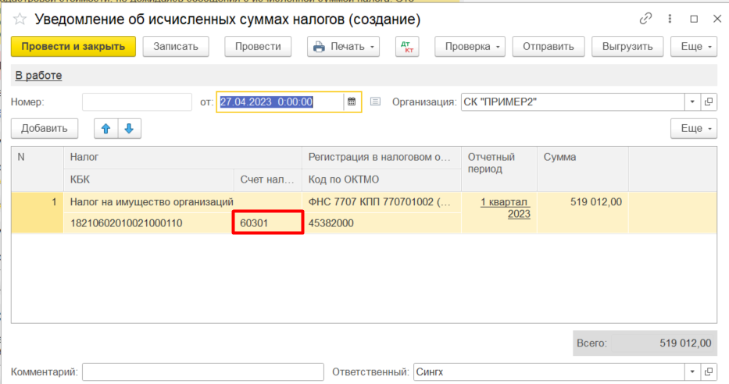Click into the Комментарий input field

[x=203, y=372]
